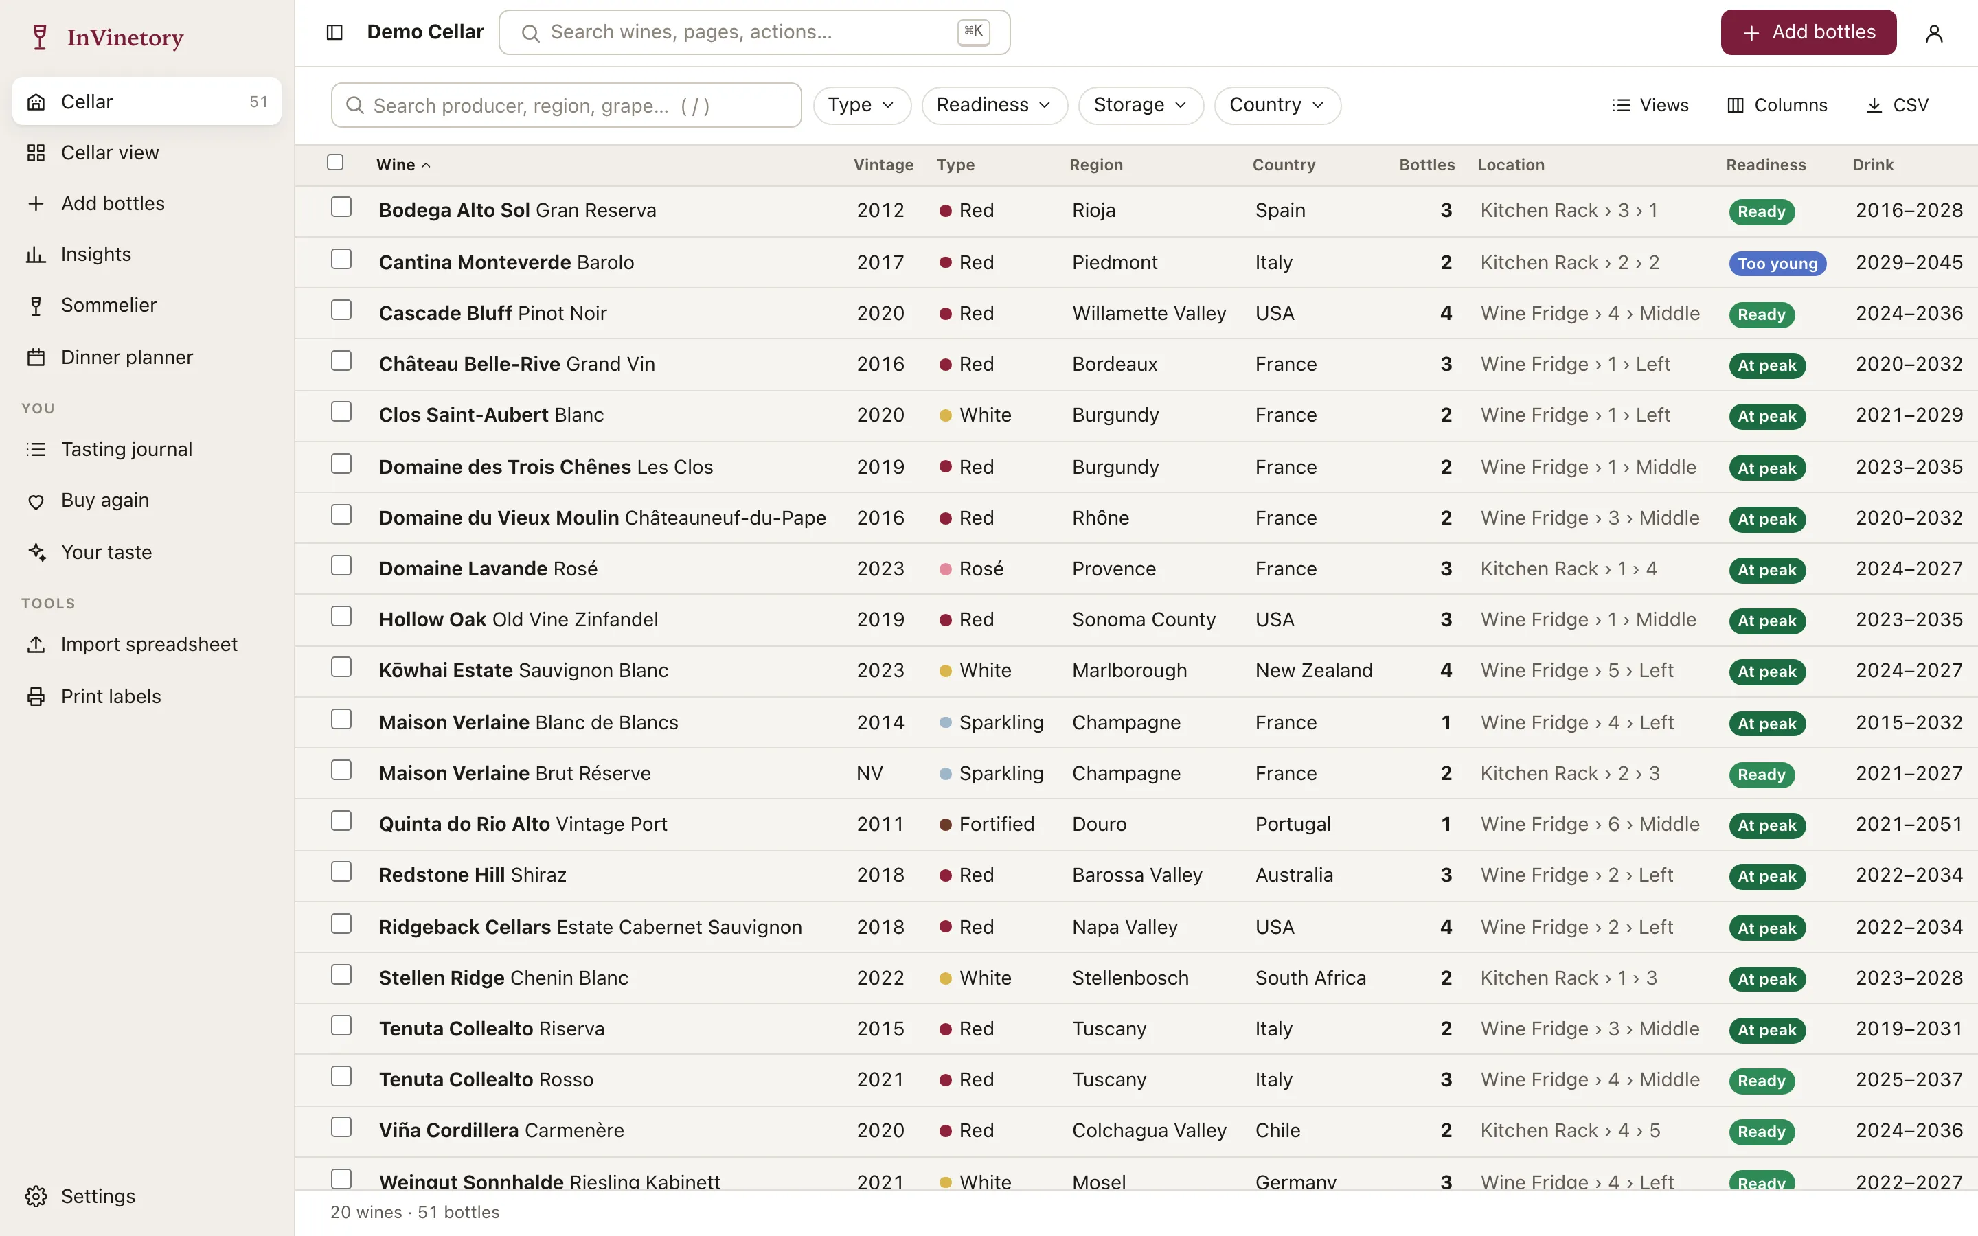Click the Your taste sparkle icon
The height and width of the screenshot is (1236, 1978).
coord(36,552)
